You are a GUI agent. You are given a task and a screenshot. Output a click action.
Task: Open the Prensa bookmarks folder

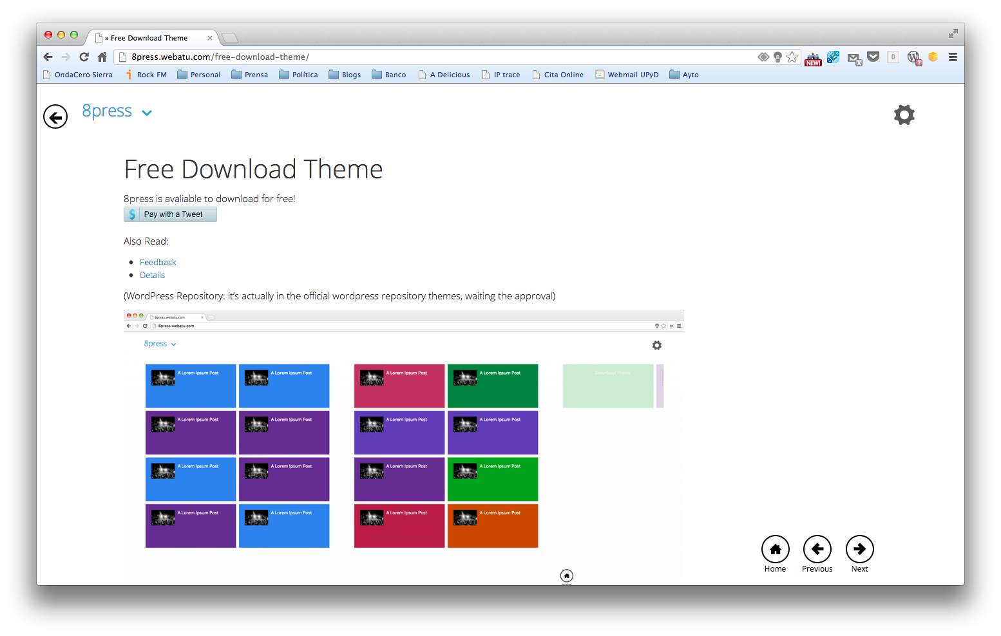point(250,75)
